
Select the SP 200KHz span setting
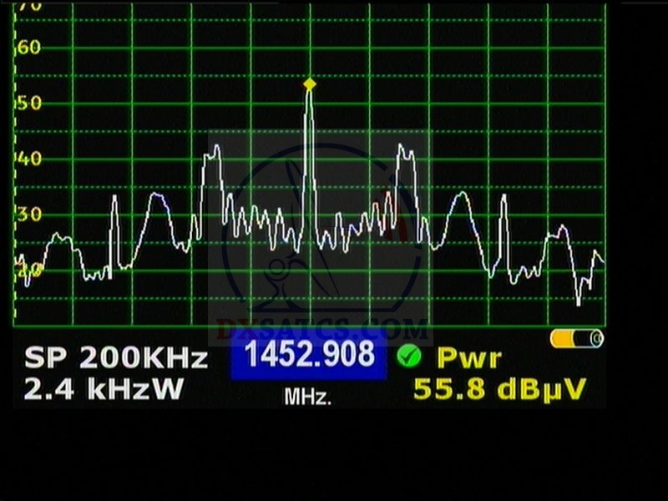(115, 359)
